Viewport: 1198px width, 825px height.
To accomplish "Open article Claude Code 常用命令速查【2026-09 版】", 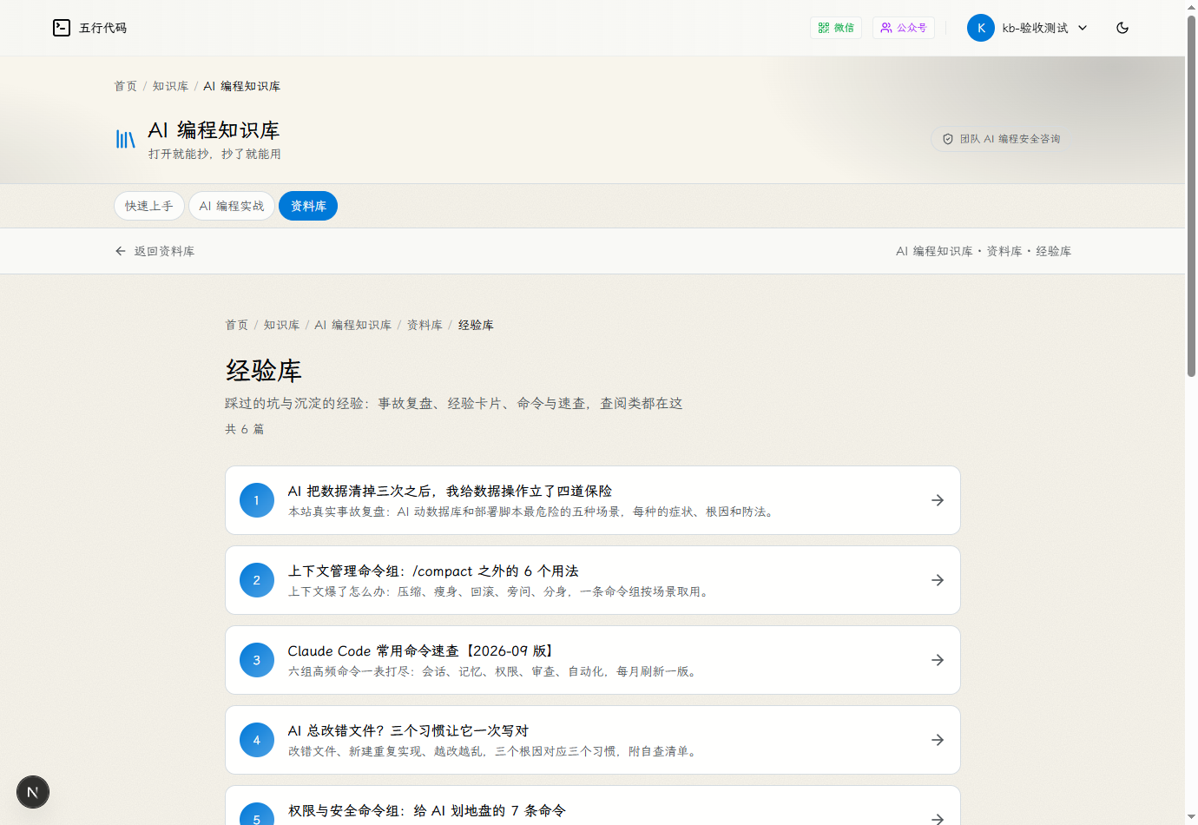I will pyautogui.click(x=593, y=660).
